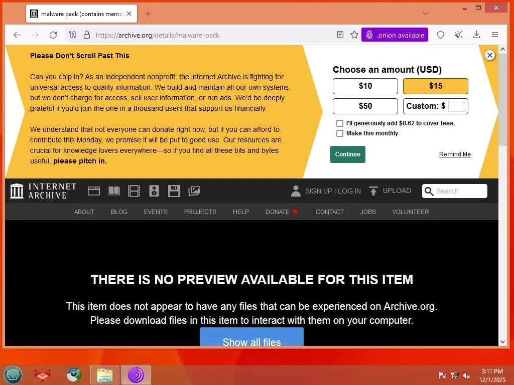Click the user avatar icon
This screenshot has width=514, height=385.
pyautogui.click(x=296, y=191)
